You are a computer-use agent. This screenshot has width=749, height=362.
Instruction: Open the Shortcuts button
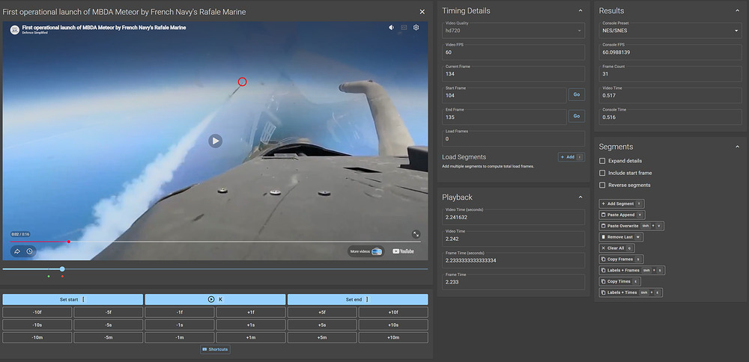coord(216,349)
